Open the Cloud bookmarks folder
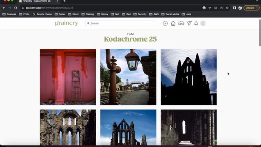Viewport: 261px width, 147px height. coord(73,14)
